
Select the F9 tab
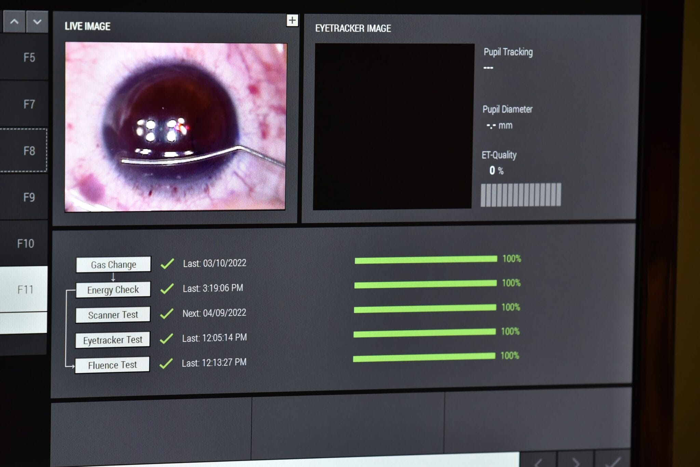click(x=24, y=197)
